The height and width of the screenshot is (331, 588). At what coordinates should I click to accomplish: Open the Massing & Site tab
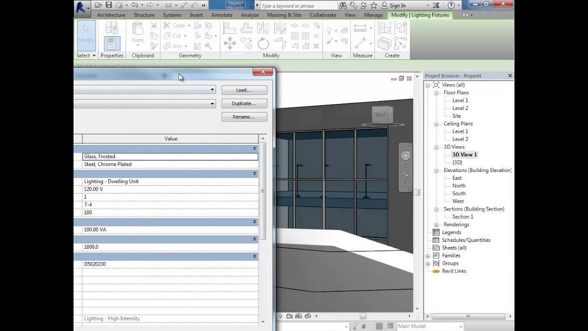(284, 15)
